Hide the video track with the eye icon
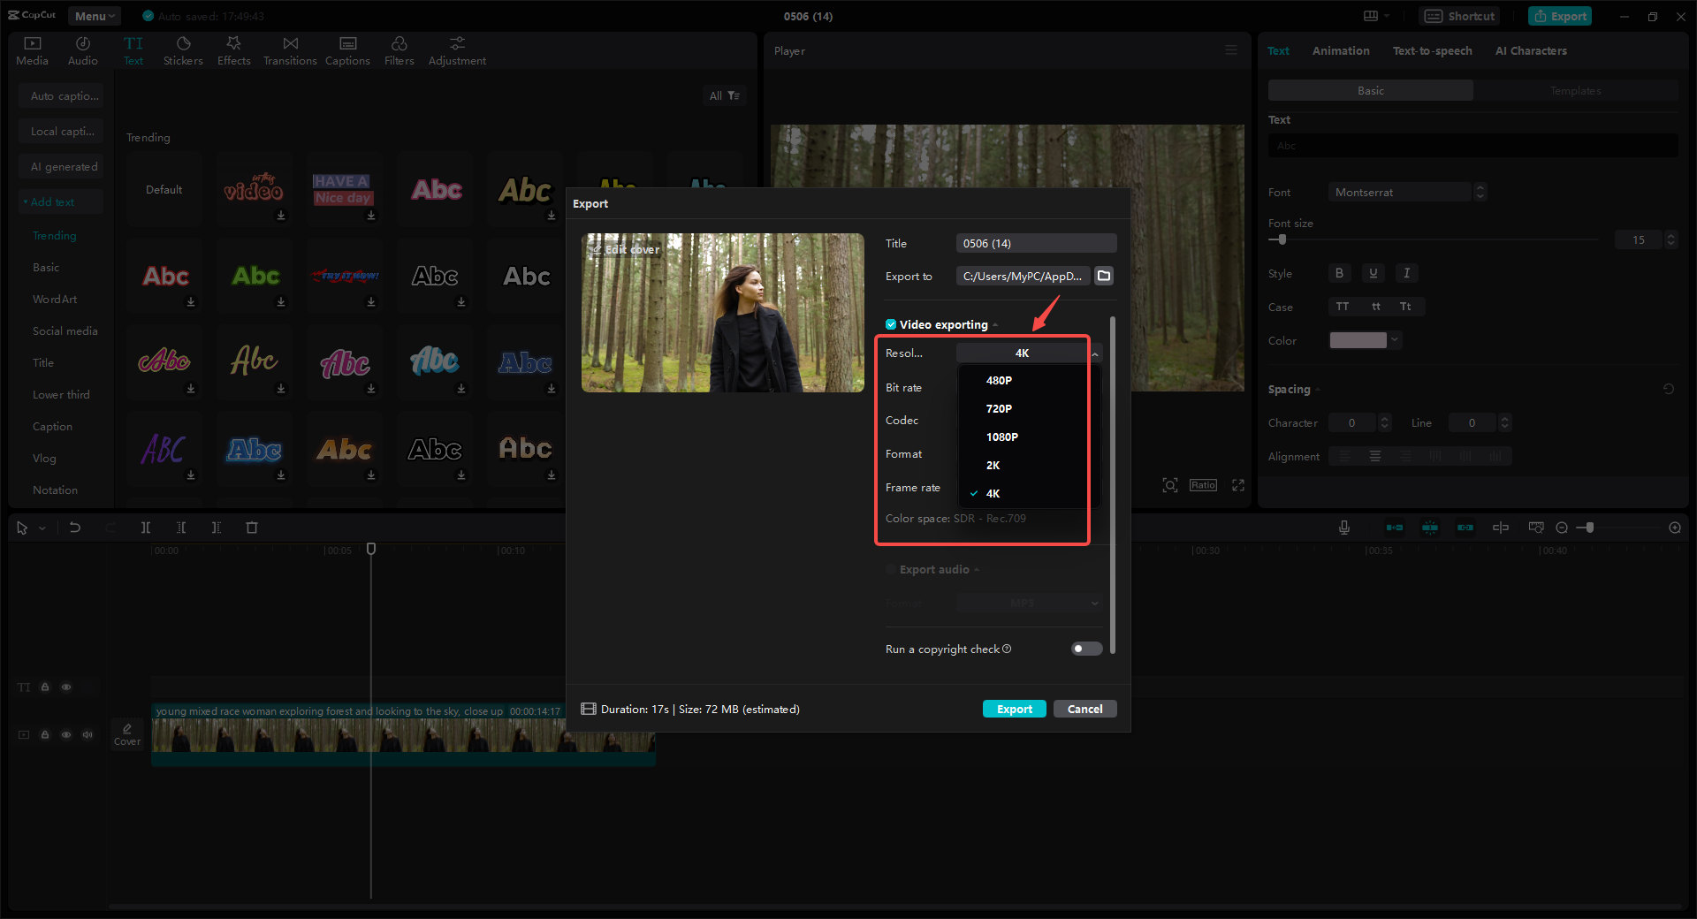The height and width of the screenshot is (919, 1697). pos(66,734)
